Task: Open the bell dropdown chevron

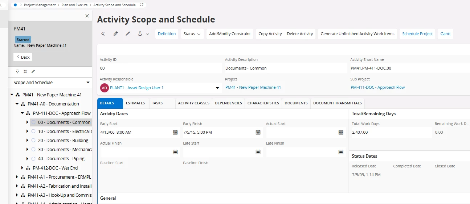Action: click(x=147, y=34)
